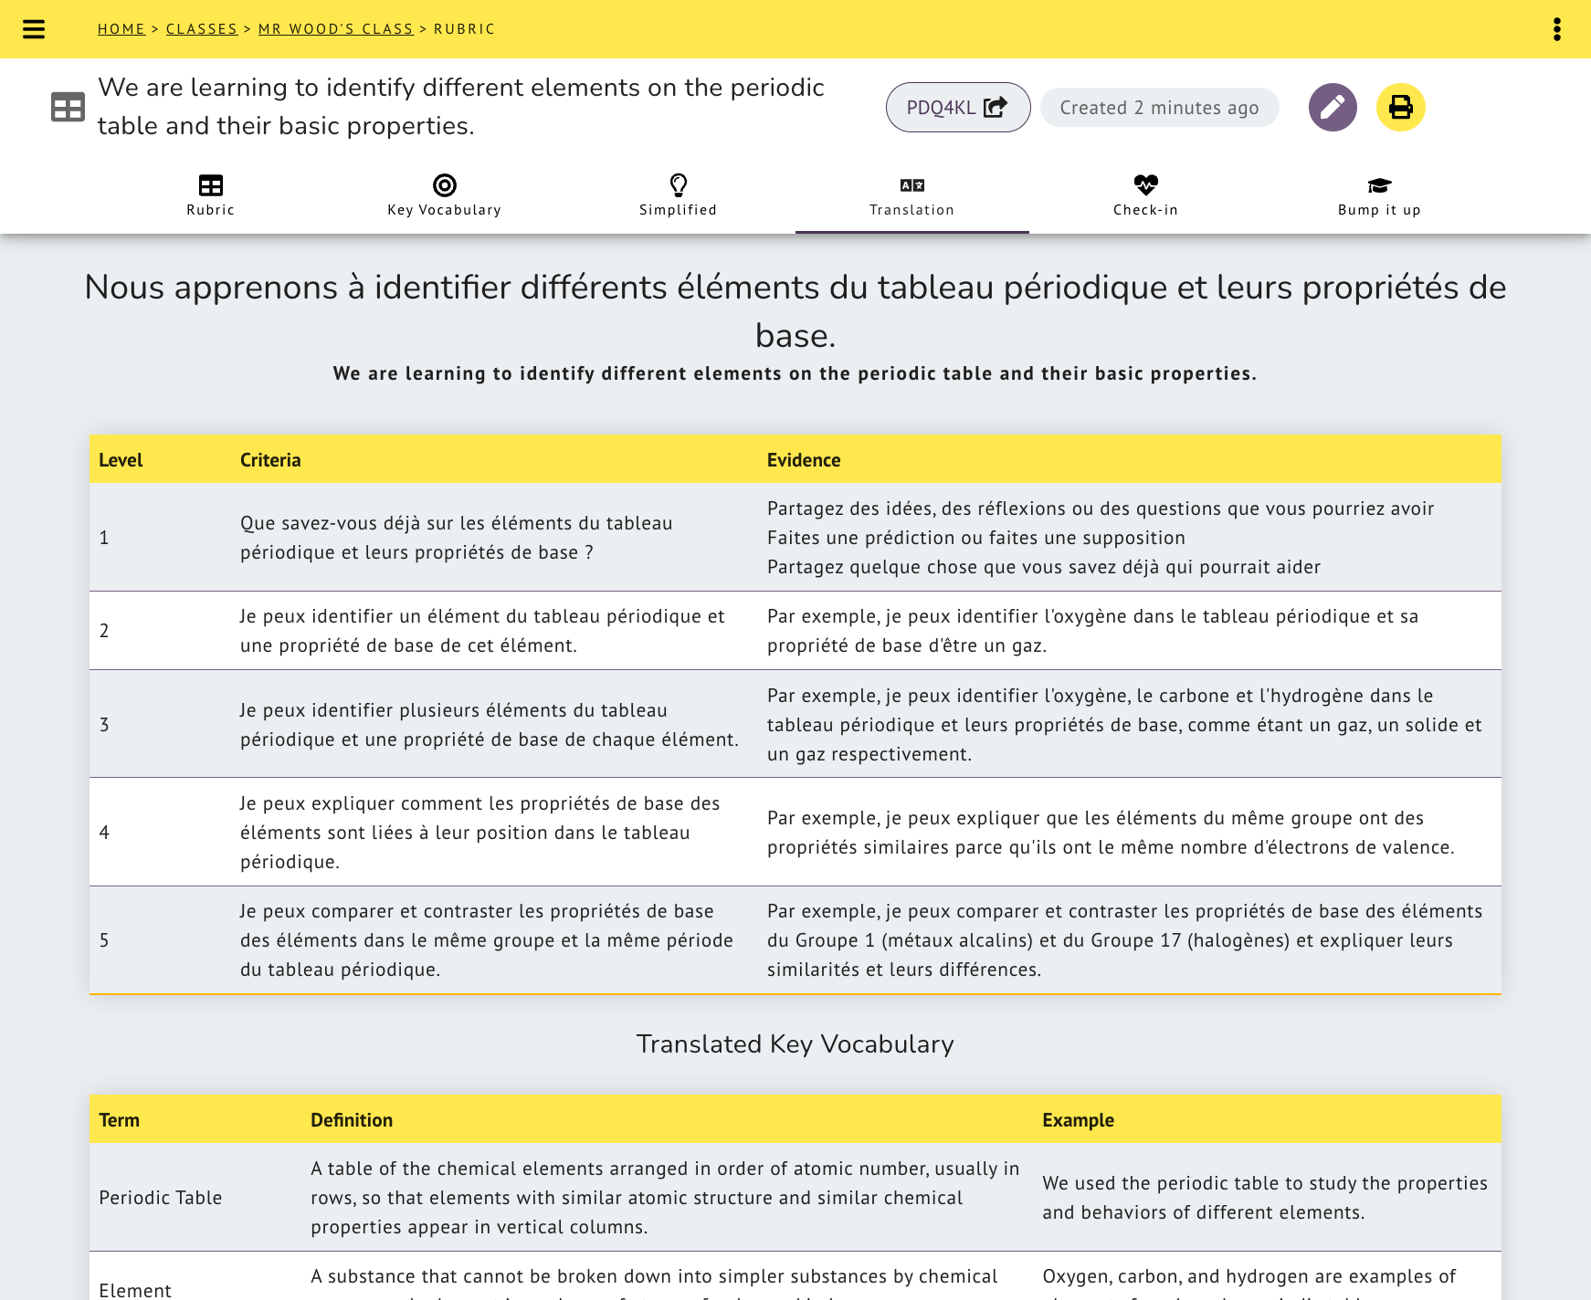1591x1300 pixels.
Task: Click the 'Translated Key Vocabulary' heading
Action: [795, 1044]
